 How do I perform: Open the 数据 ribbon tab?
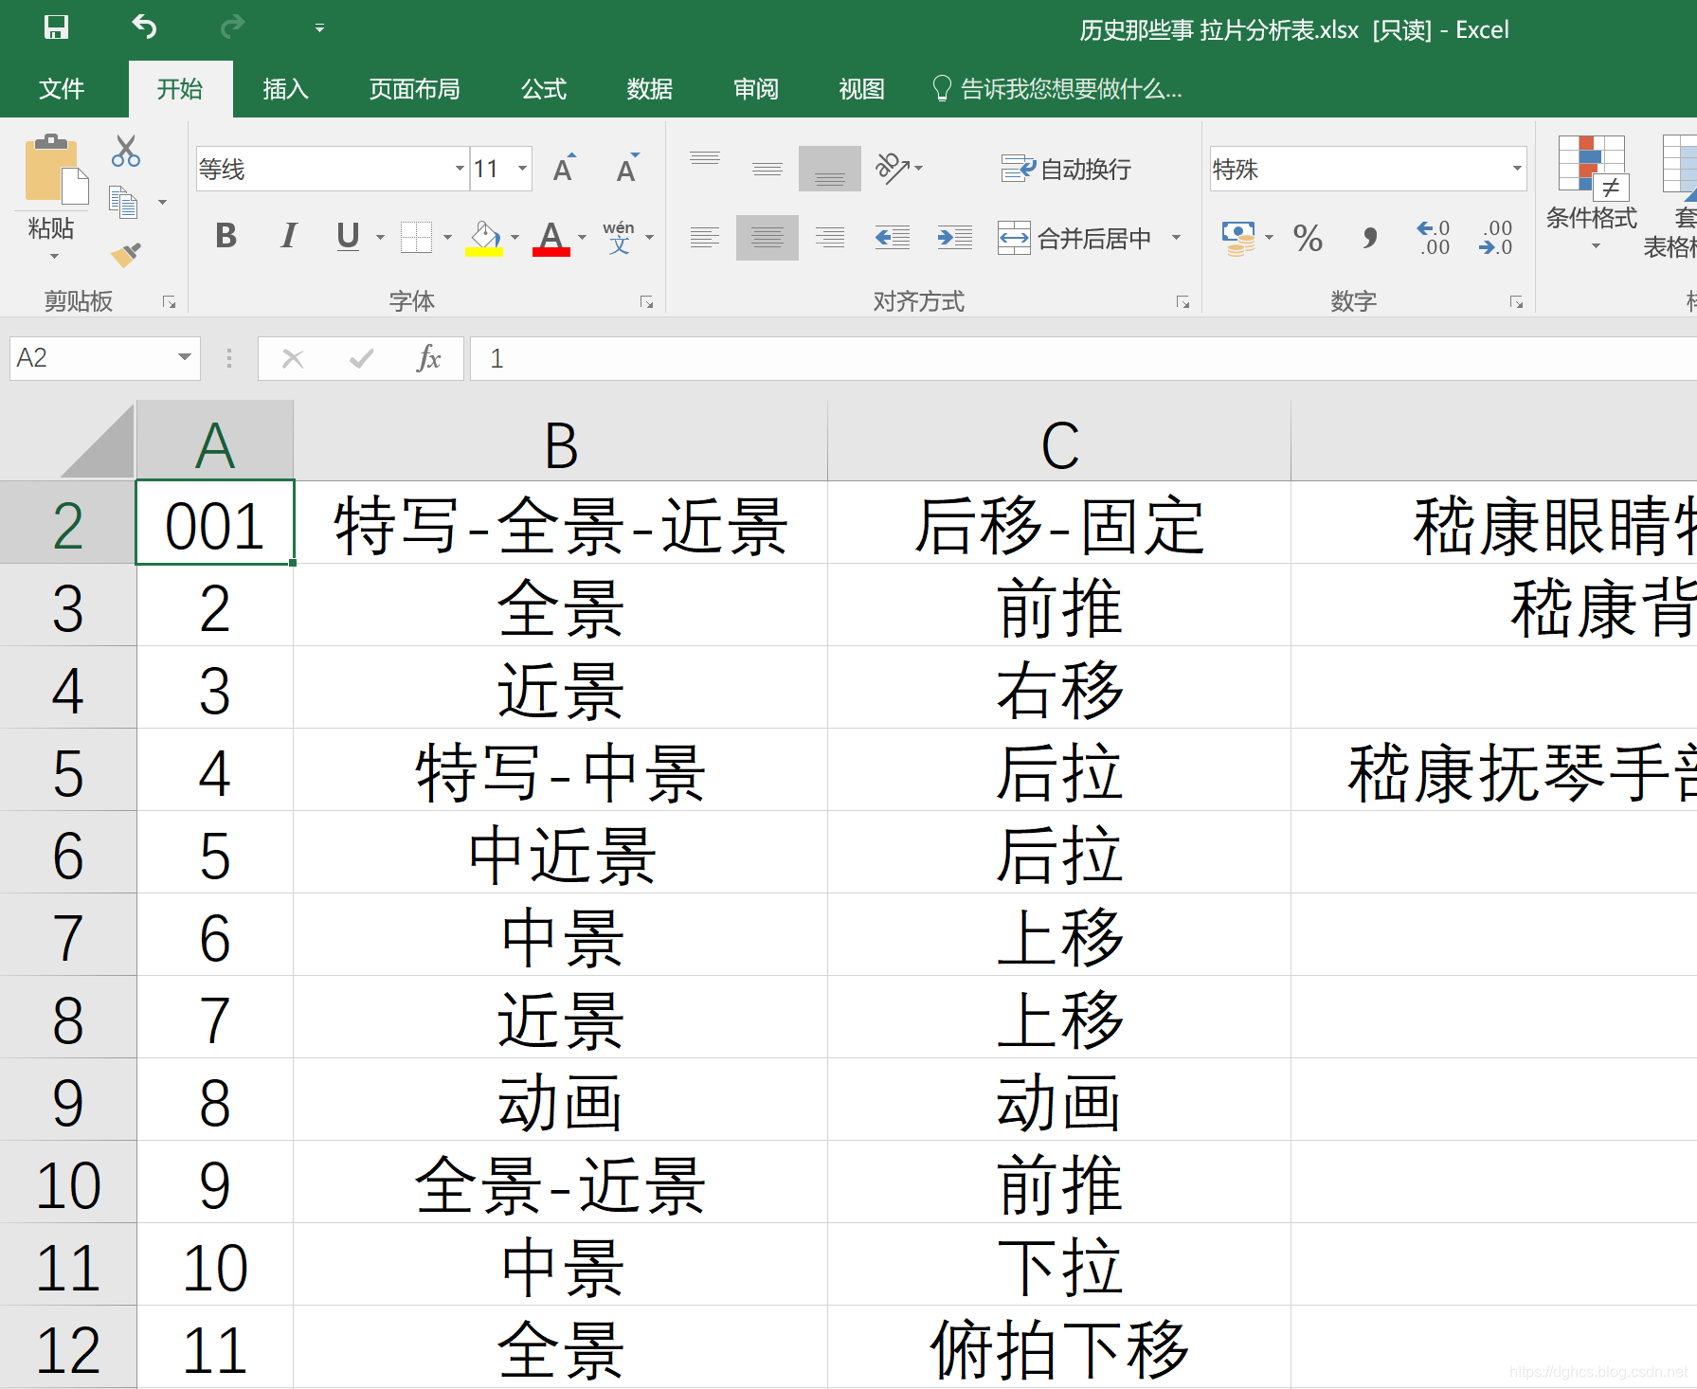[649, 89]
